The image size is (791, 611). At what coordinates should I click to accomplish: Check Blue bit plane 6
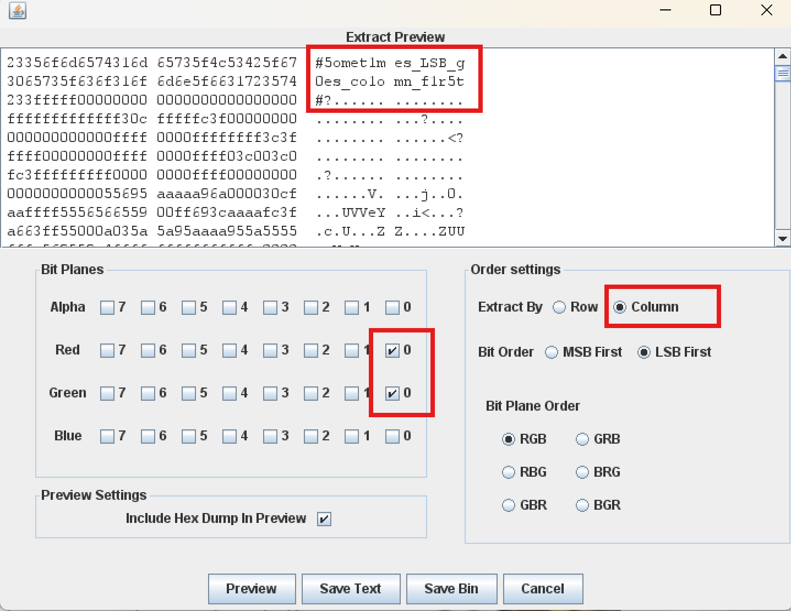click(x=148, y=436)
